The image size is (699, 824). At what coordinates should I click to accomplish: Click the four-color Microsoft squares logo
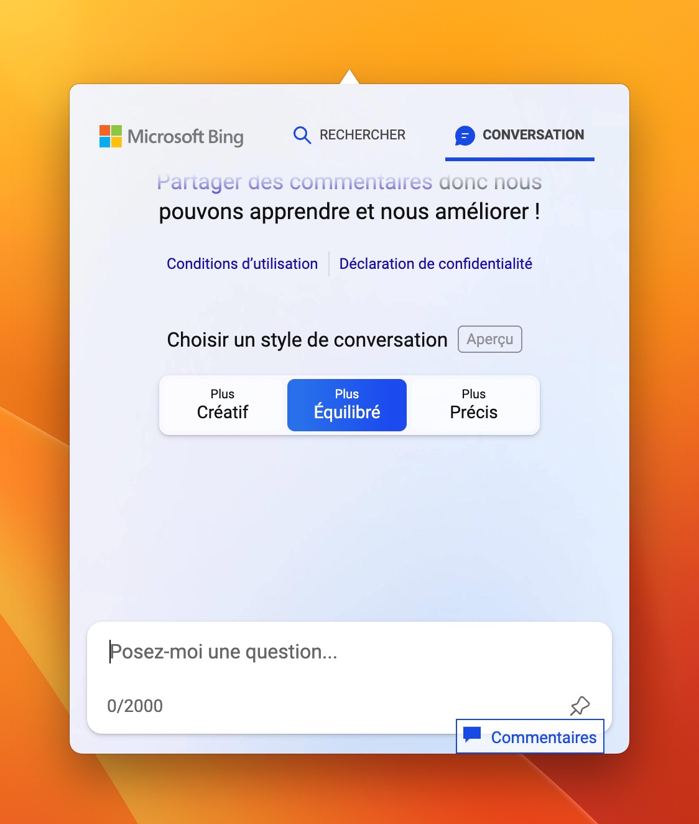(111, 136)
